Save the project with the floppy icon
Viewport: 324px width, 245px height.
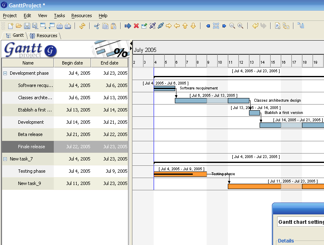click(x=27, y=26)
